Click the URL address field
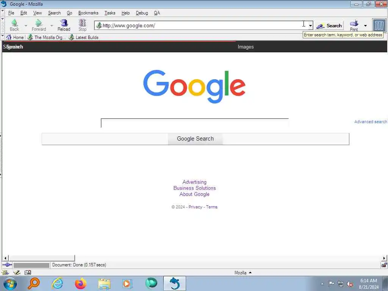388x291 pixels. [x=202, y=25]
